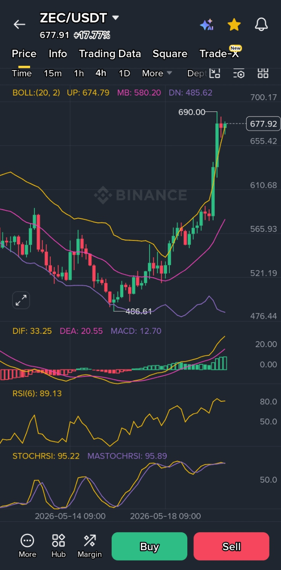Tap the back arrow icon
The image size is (281, 570).
pyautogui.click(x=19, y=25)
